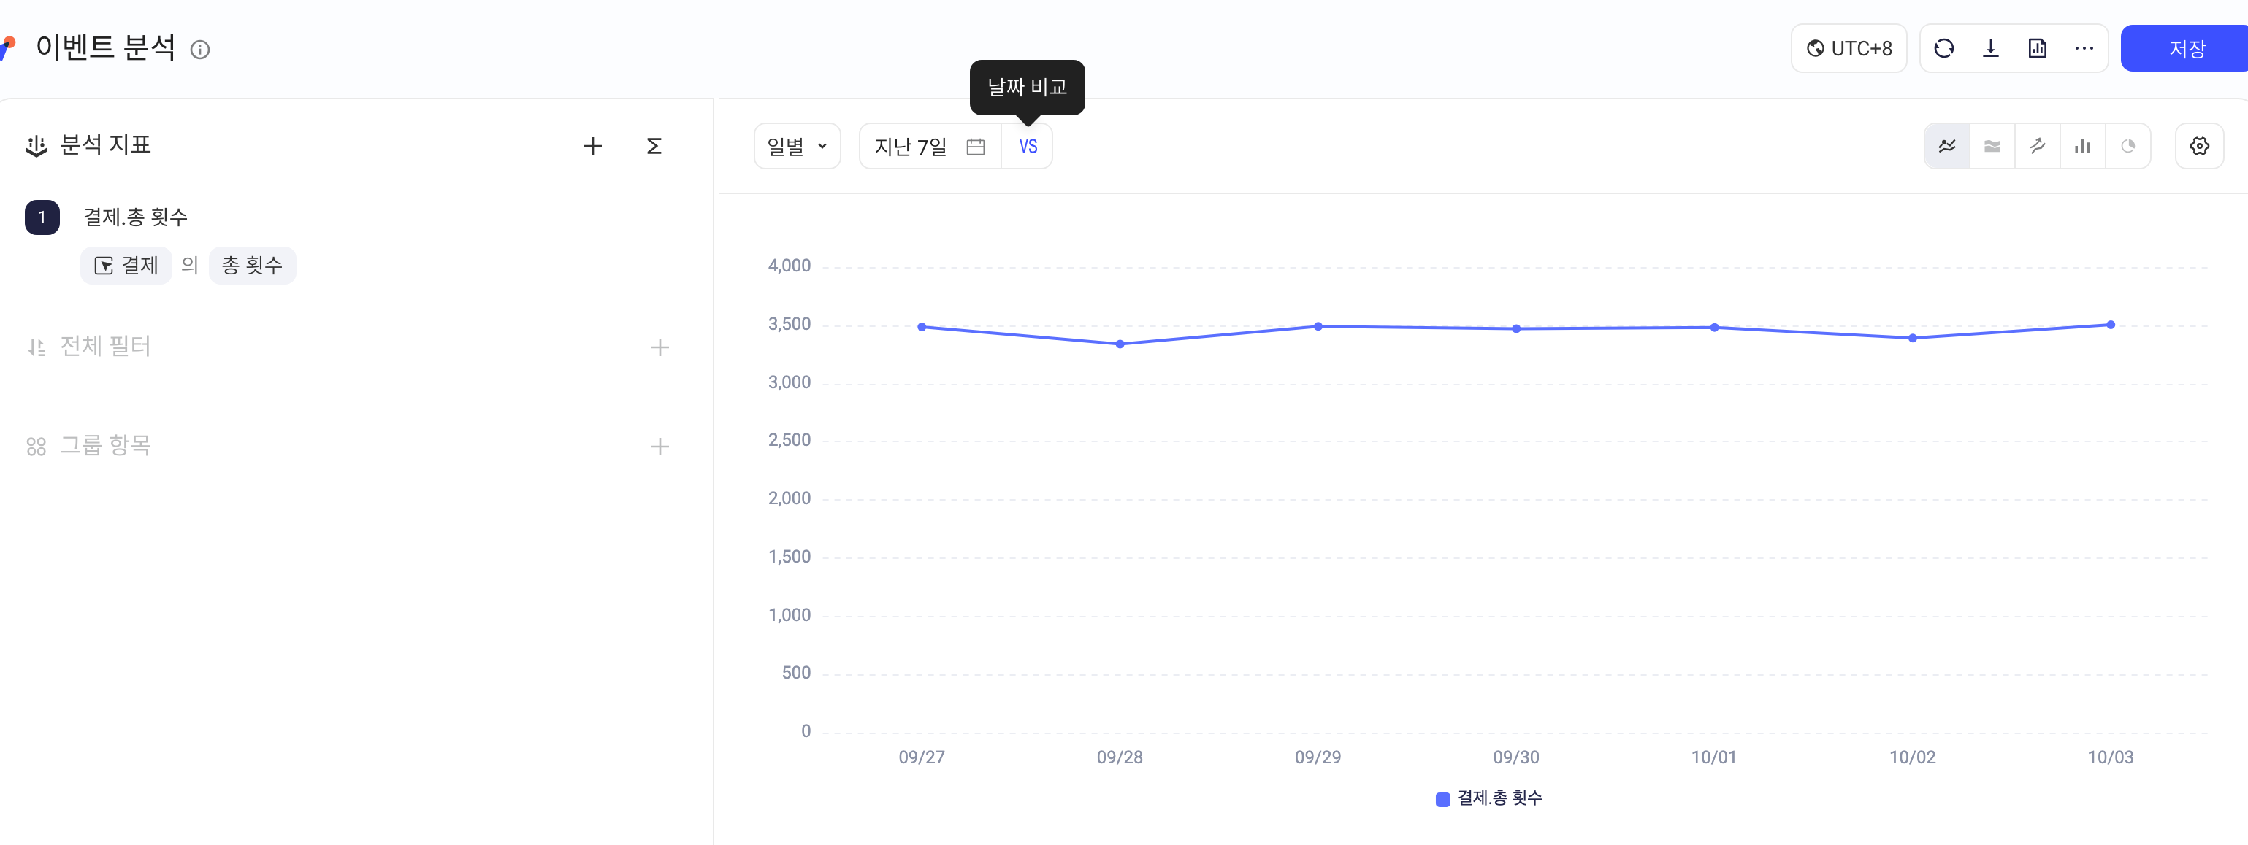
Task: Click the download icon in top toolbar
Action: pos(1991,49)
